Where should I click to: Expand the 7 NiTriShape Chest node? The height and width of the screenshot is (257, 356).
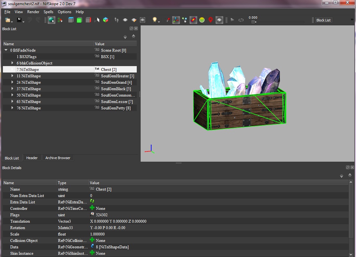(12, 69)
